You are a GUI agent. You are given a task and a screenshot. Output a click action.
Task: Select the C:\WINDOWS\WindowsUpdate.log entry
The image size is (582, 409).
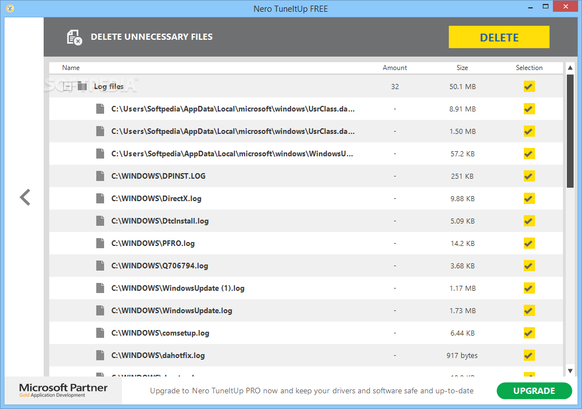[172, 310]
